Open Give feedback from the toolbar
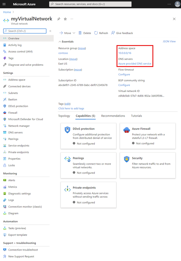Image resolution: width=181 pixels, height=261 pixels. click(x=122, y=33)
